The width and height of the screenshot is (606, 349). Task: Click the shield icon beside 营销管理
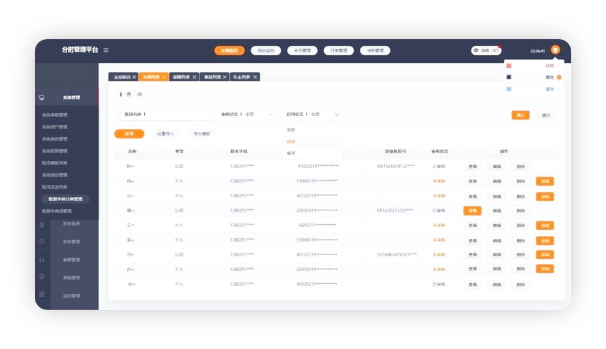pos(42,276)
